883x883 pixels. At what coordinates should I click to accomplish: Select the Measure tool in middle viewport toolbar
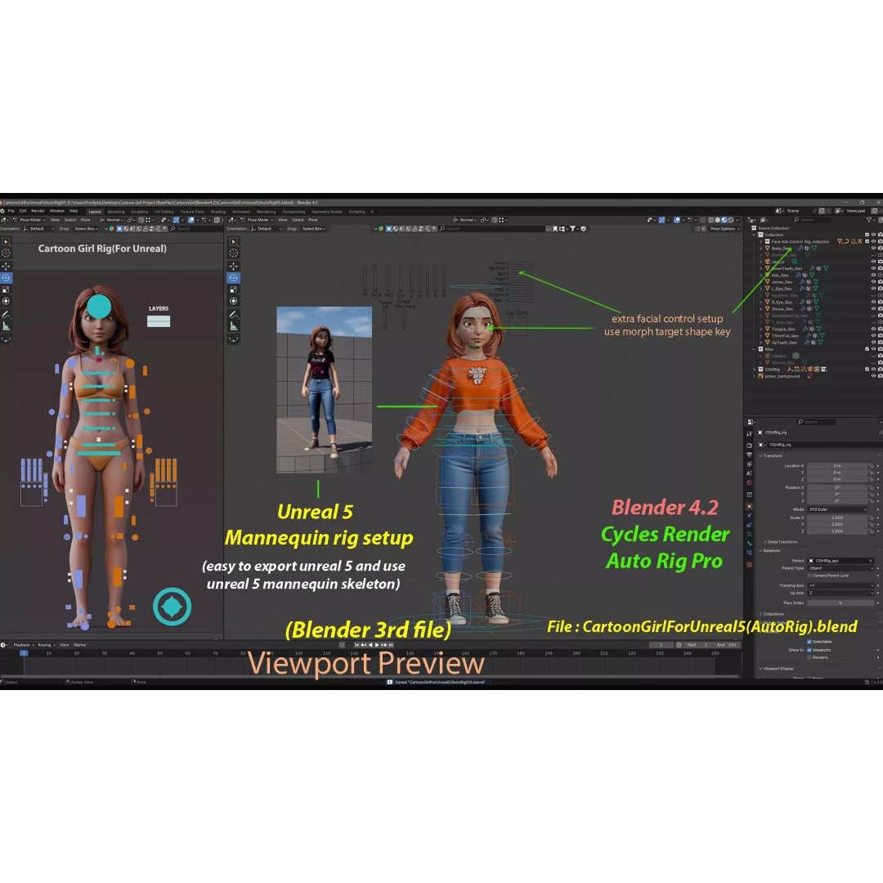click(234, 326)
